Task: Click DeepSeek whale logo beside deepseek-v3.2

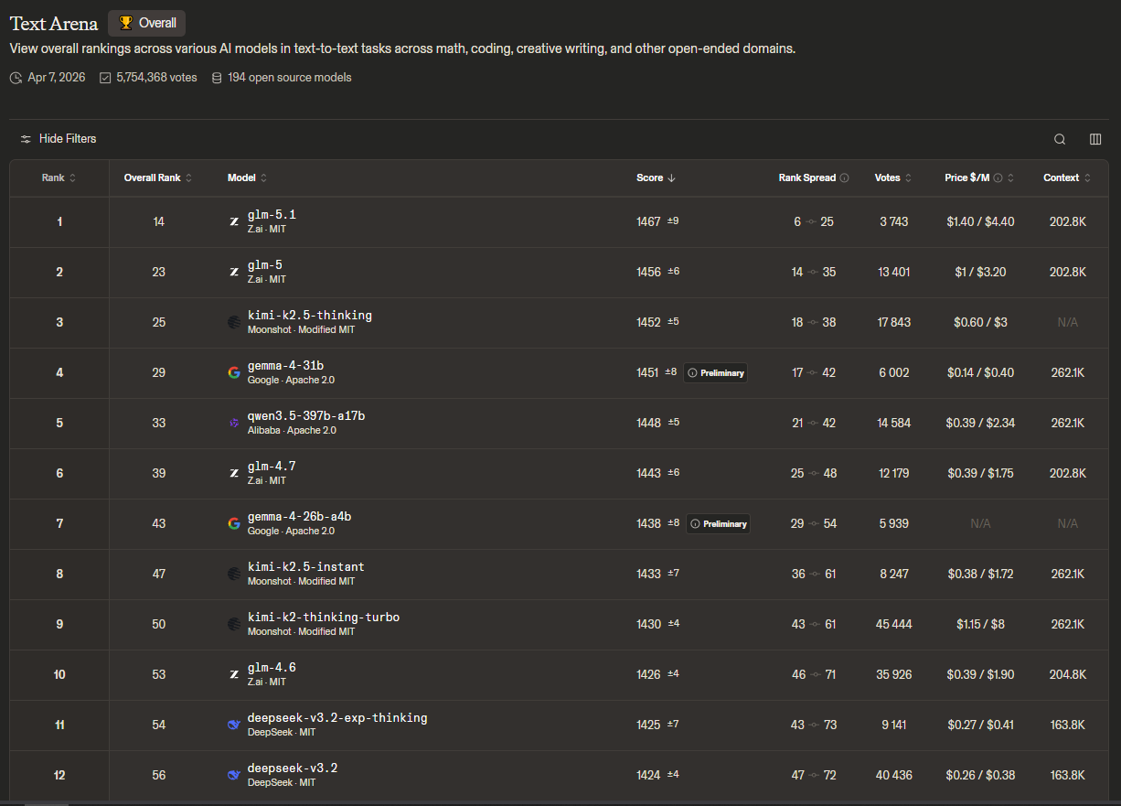Action: click(234, 775)
